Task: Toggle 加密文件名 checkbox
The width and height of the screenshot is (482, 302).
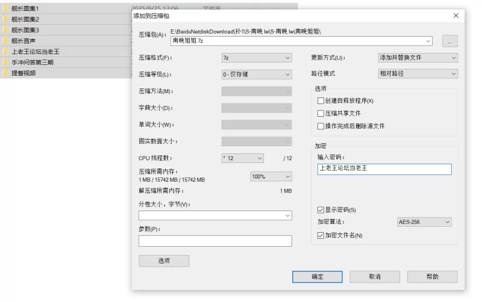Action: pyautogui.click(x=321, y=235)
